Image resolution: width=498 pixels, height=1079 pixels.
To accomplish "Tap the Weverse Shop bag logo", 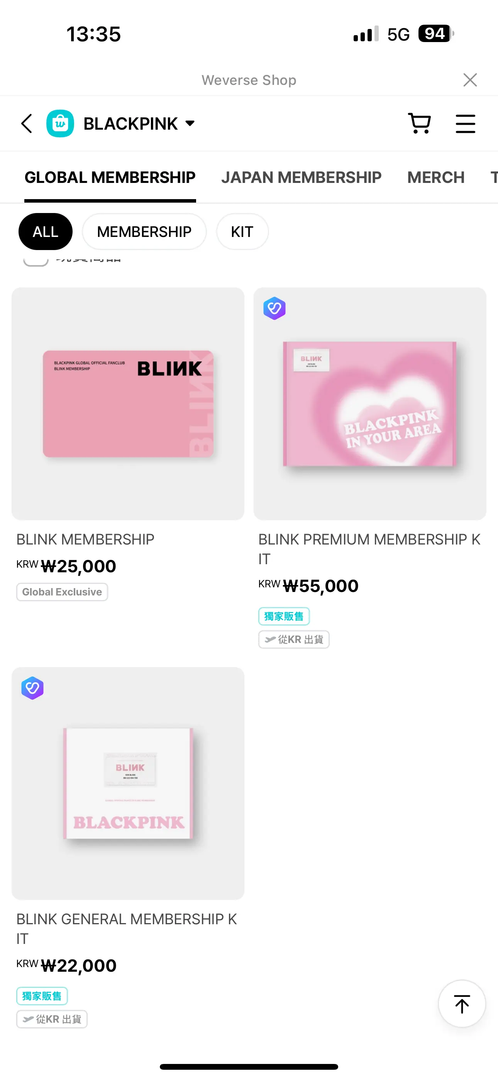I will click(x=60, y=123).
